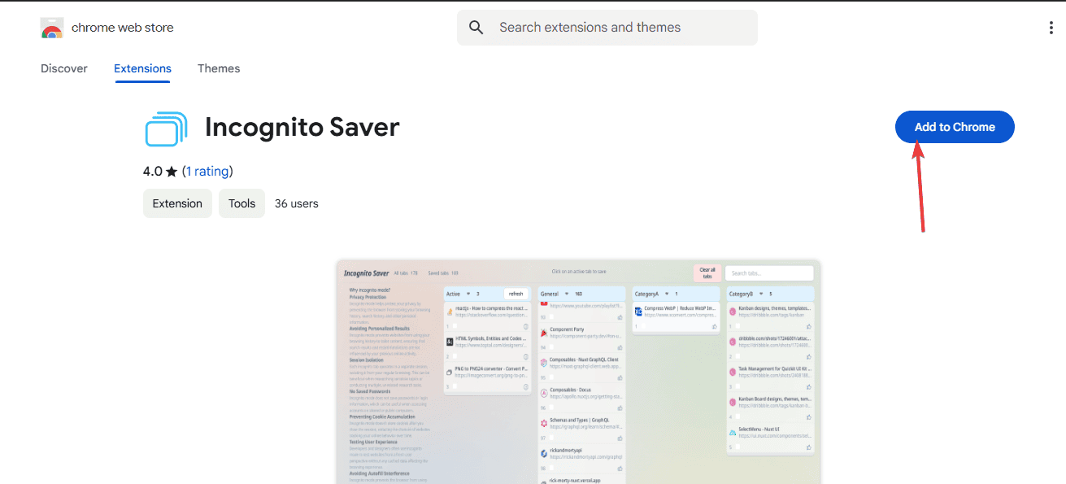This screenshot has width=1066, height=484.
Task: Click the Incognito Saver heading text
Action: click(302, 128)
